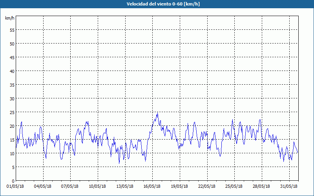Click the 25/05/18 date label
The height and width of the screenshot is (196, 314).
[234, 186]
